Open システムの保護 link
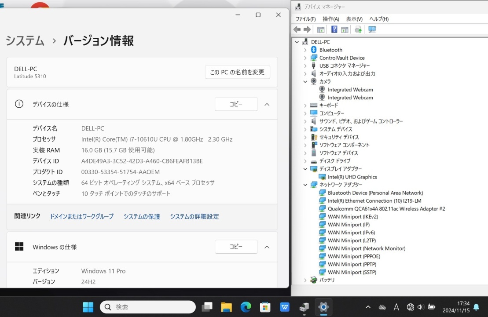488x317 pixels. tap(142, 216)
